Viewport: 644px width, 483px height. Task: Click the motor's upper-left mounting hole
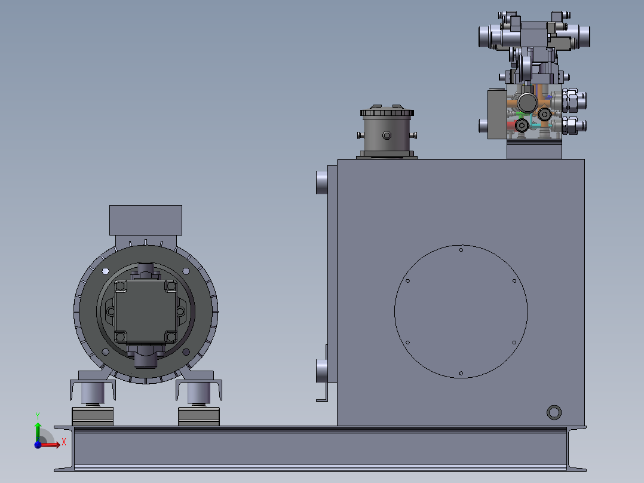(105, 271)
